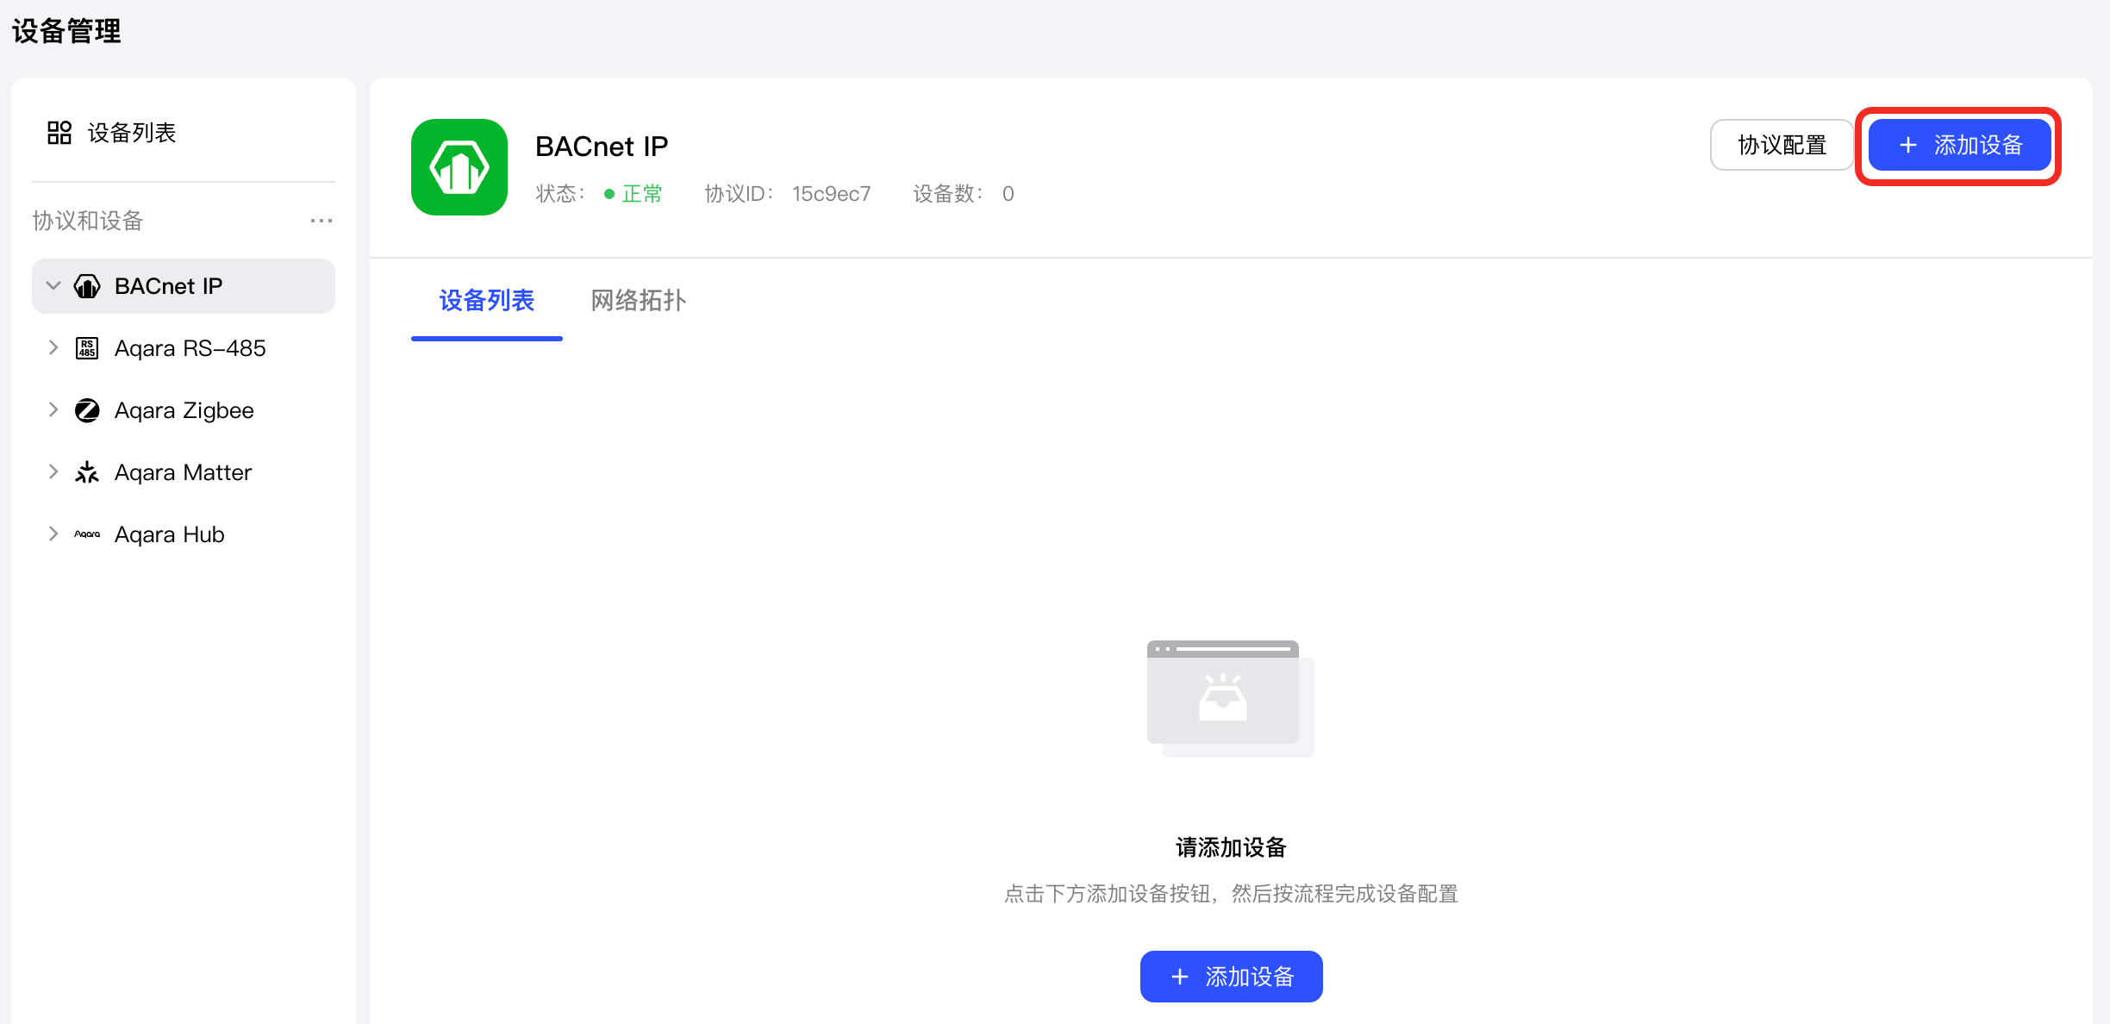Image resolution: width=2110 pixels, height=1024 pixels.
Task: Click the 设备数 count value 0
Action: coord(1008,194)
